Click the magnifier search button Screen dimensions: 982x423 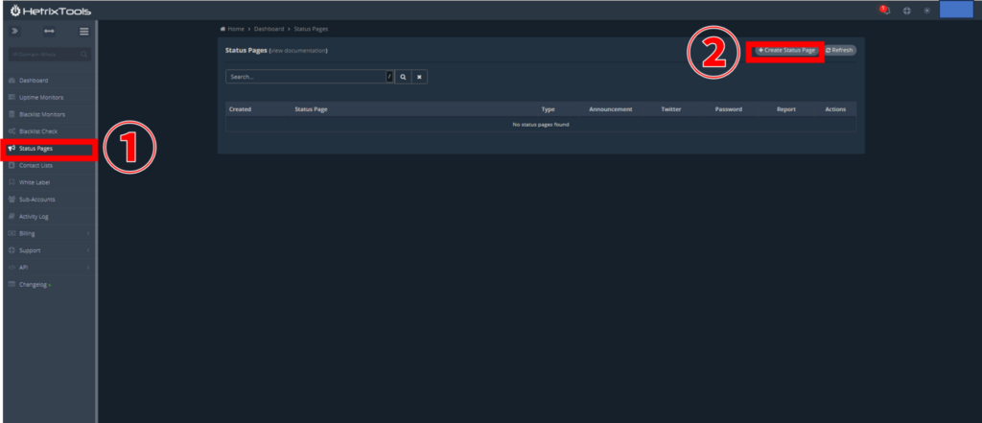click(x=404, y=77)
